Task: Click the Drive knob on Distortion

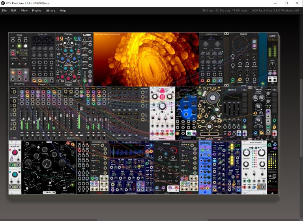Action: pos(206,44)
